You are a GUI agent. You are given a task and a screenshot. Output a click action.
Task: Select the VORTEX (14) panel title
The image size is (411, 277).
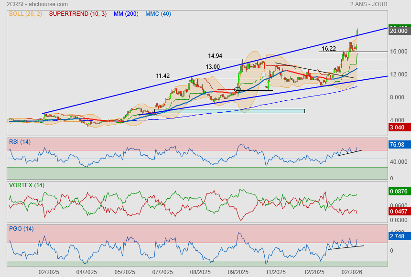tap(26, 185)
